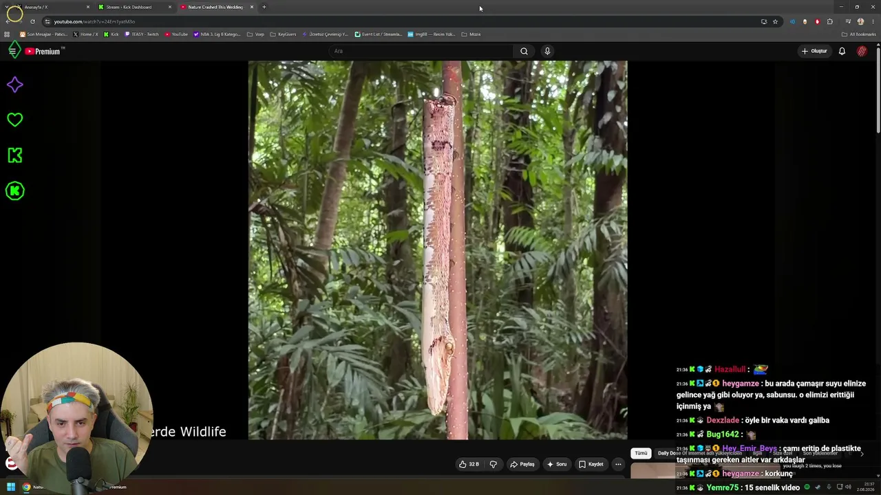This screenshot has width=881, height=495.
Task: Open the Home / X bookmark
Action: [x=85, y=34]
